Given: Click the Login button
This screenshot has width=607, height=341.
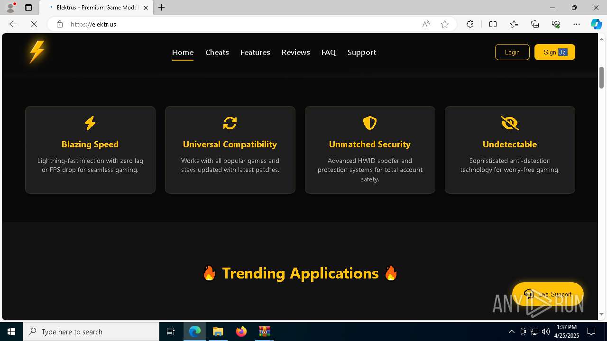Looking at the screenshot, I should [512, 52].
